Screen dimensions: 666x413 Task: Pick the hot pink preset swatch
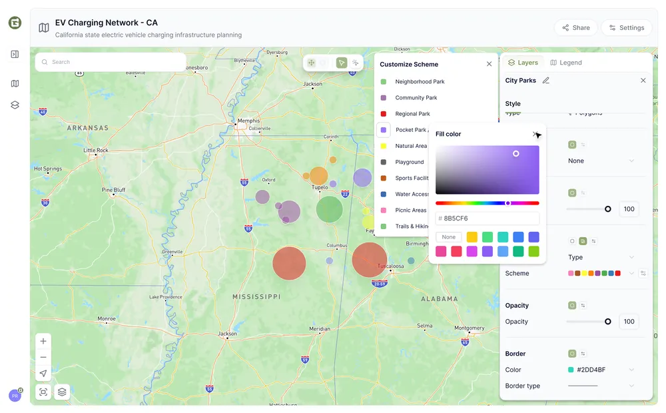click(441, 251)
